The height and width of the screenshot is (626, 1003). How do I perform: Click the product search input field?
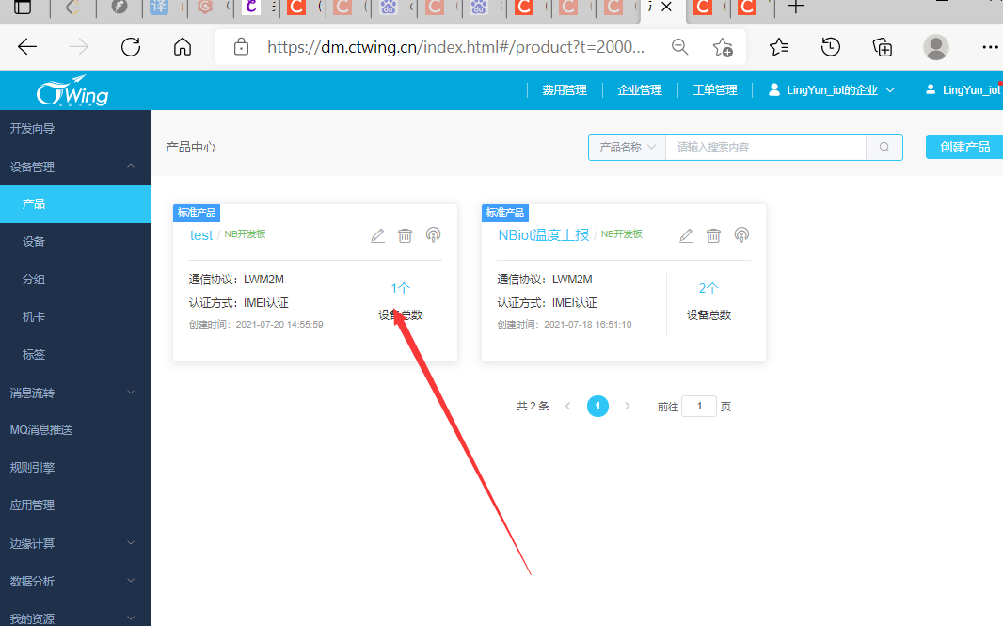[x=766, y=147]
